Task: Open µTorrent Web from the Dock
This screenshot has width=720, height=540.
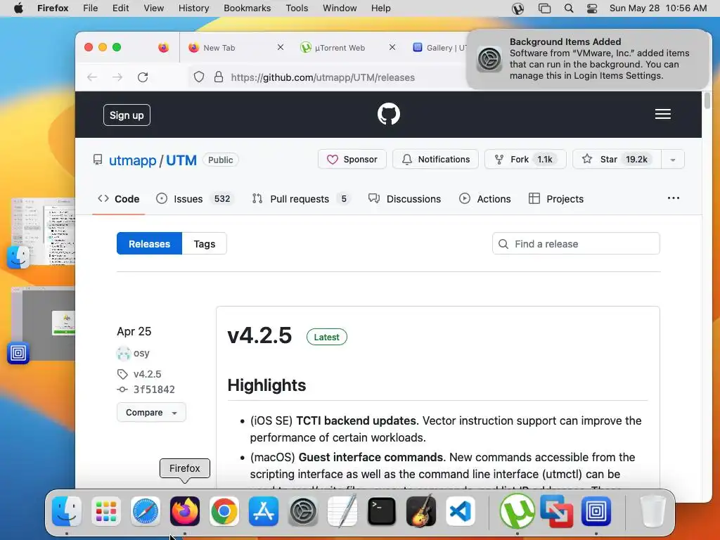Action: click(517, 511)
